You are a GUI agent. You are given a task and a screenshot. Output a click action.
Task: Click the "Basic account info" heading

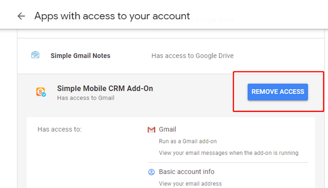pos(187,172)
